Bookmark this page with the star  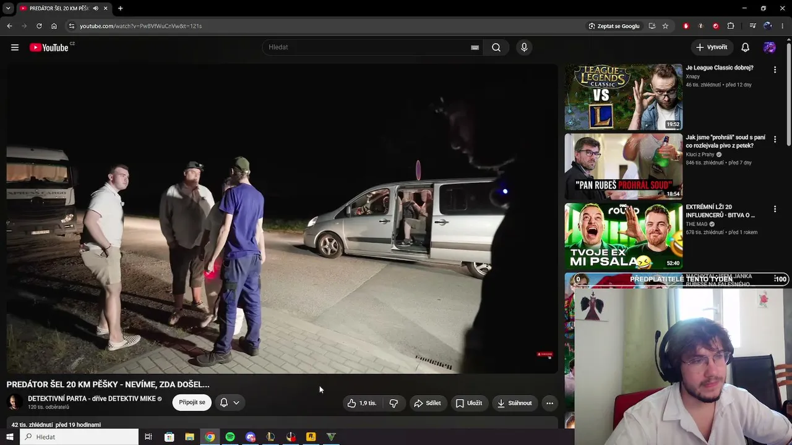tap(665, 26)
